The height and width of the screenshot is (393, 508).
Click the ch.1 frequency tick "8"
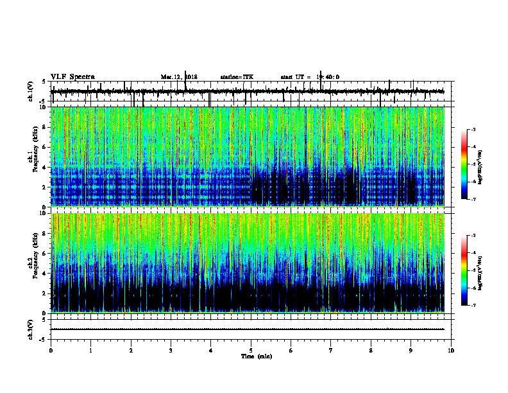pyautogui.click(x=44, y=127)
